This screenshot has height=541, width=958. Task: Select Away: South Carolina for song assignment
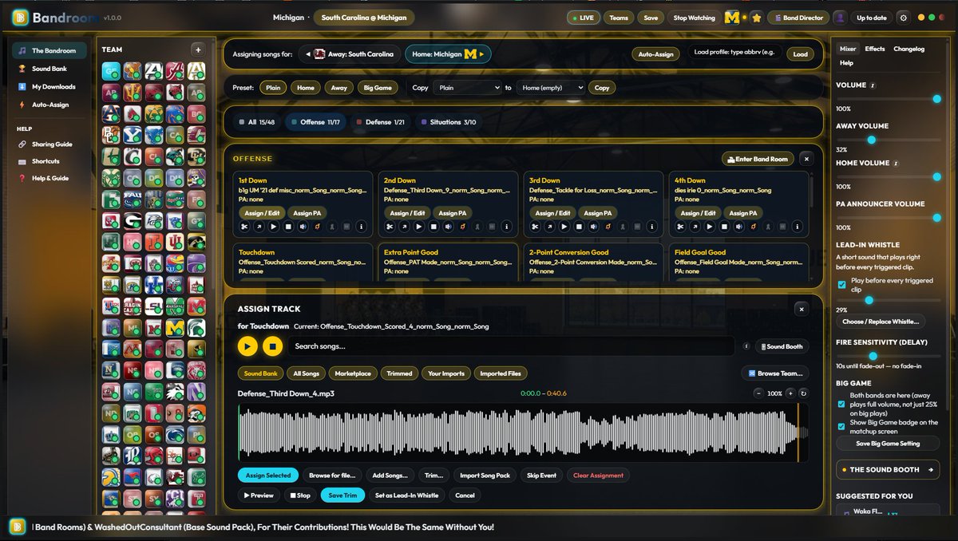[x=350, y=54]
